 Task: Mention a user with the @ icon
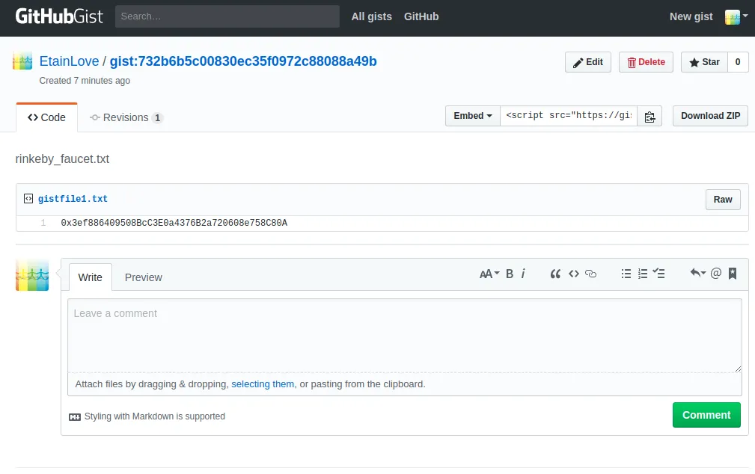(x=716, y=274)
